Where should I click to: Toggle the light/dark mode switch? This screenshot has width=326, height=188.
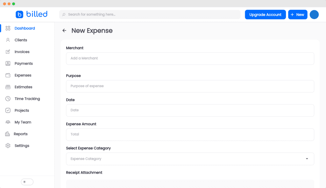click(27, 182)
